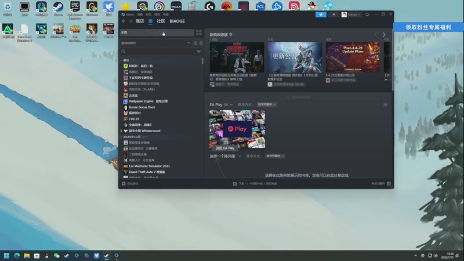
Task: Open the downloads status in bottom bar
Action: coord(255,184)
